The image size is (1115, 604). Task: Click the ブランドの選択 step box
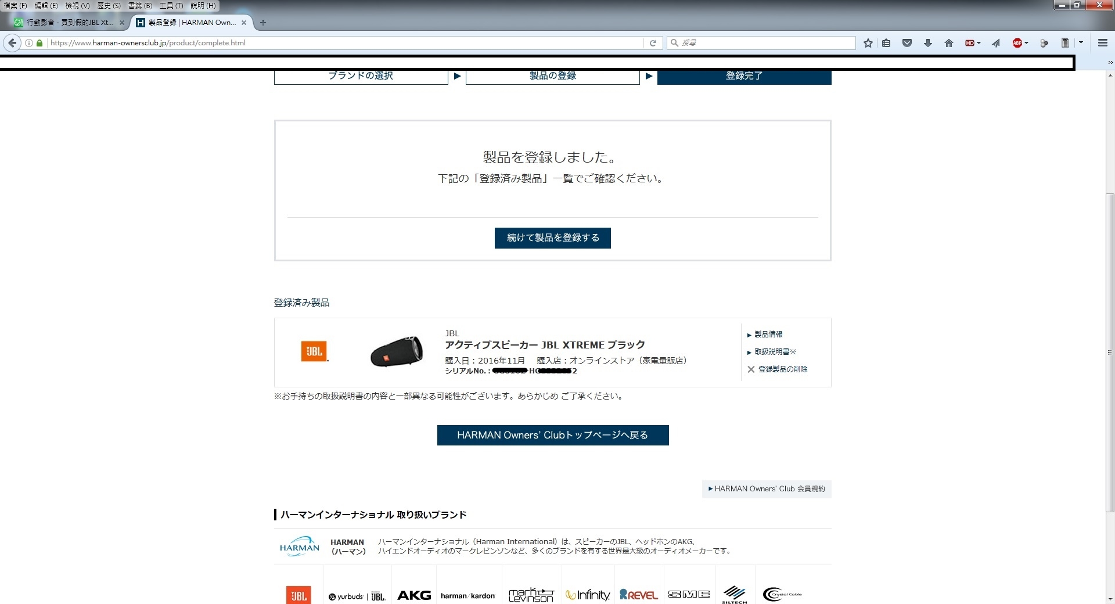click(361, 76)
